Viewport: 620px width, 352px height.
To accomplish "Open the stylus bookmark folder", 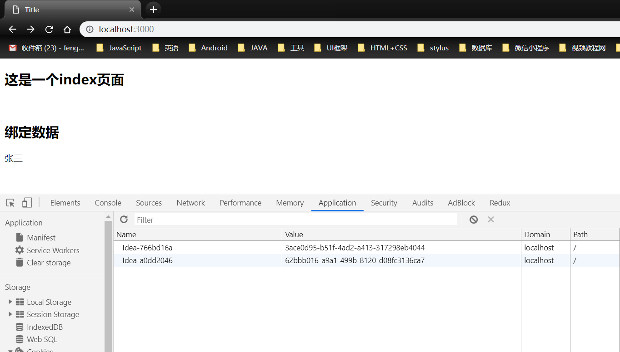I will (x=433, y=48).
